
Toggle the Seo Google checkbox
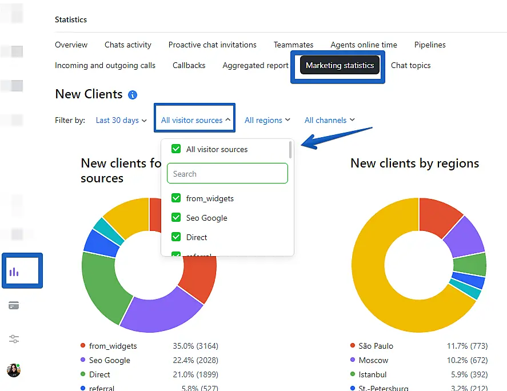[176, 218]
